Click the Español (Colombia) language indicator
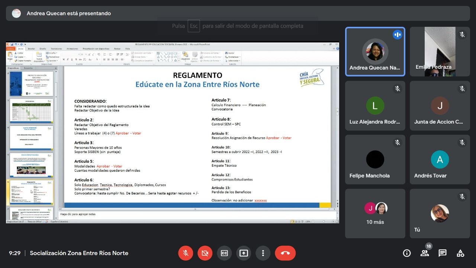 [59, 221]
